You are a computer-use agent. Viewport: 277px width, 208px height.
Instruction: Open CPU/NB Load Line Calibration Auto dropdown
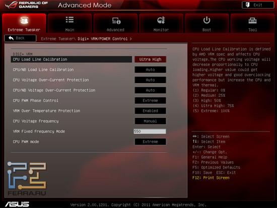pos(150,70)
